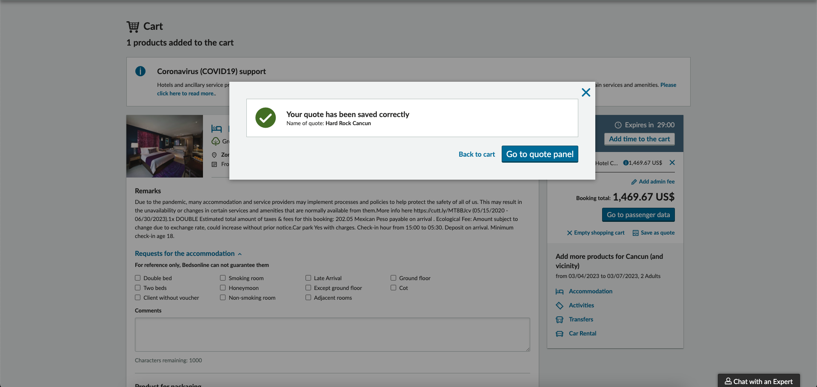The width and height of the screenshot is (817, 387).
Task: Check Client without voucher checkbox
Action: 137,298
